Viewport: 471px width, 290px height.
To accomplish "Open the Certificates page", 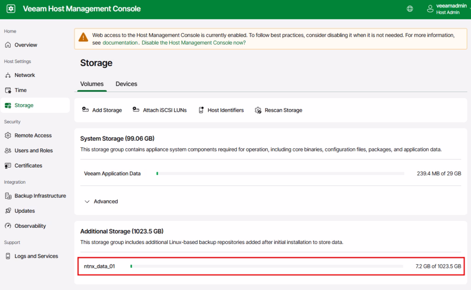I will 35,166.
